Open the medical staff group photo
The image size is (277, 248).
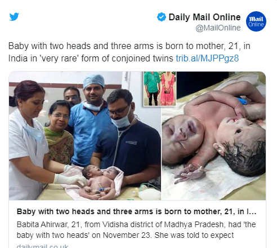click(85, 136)
